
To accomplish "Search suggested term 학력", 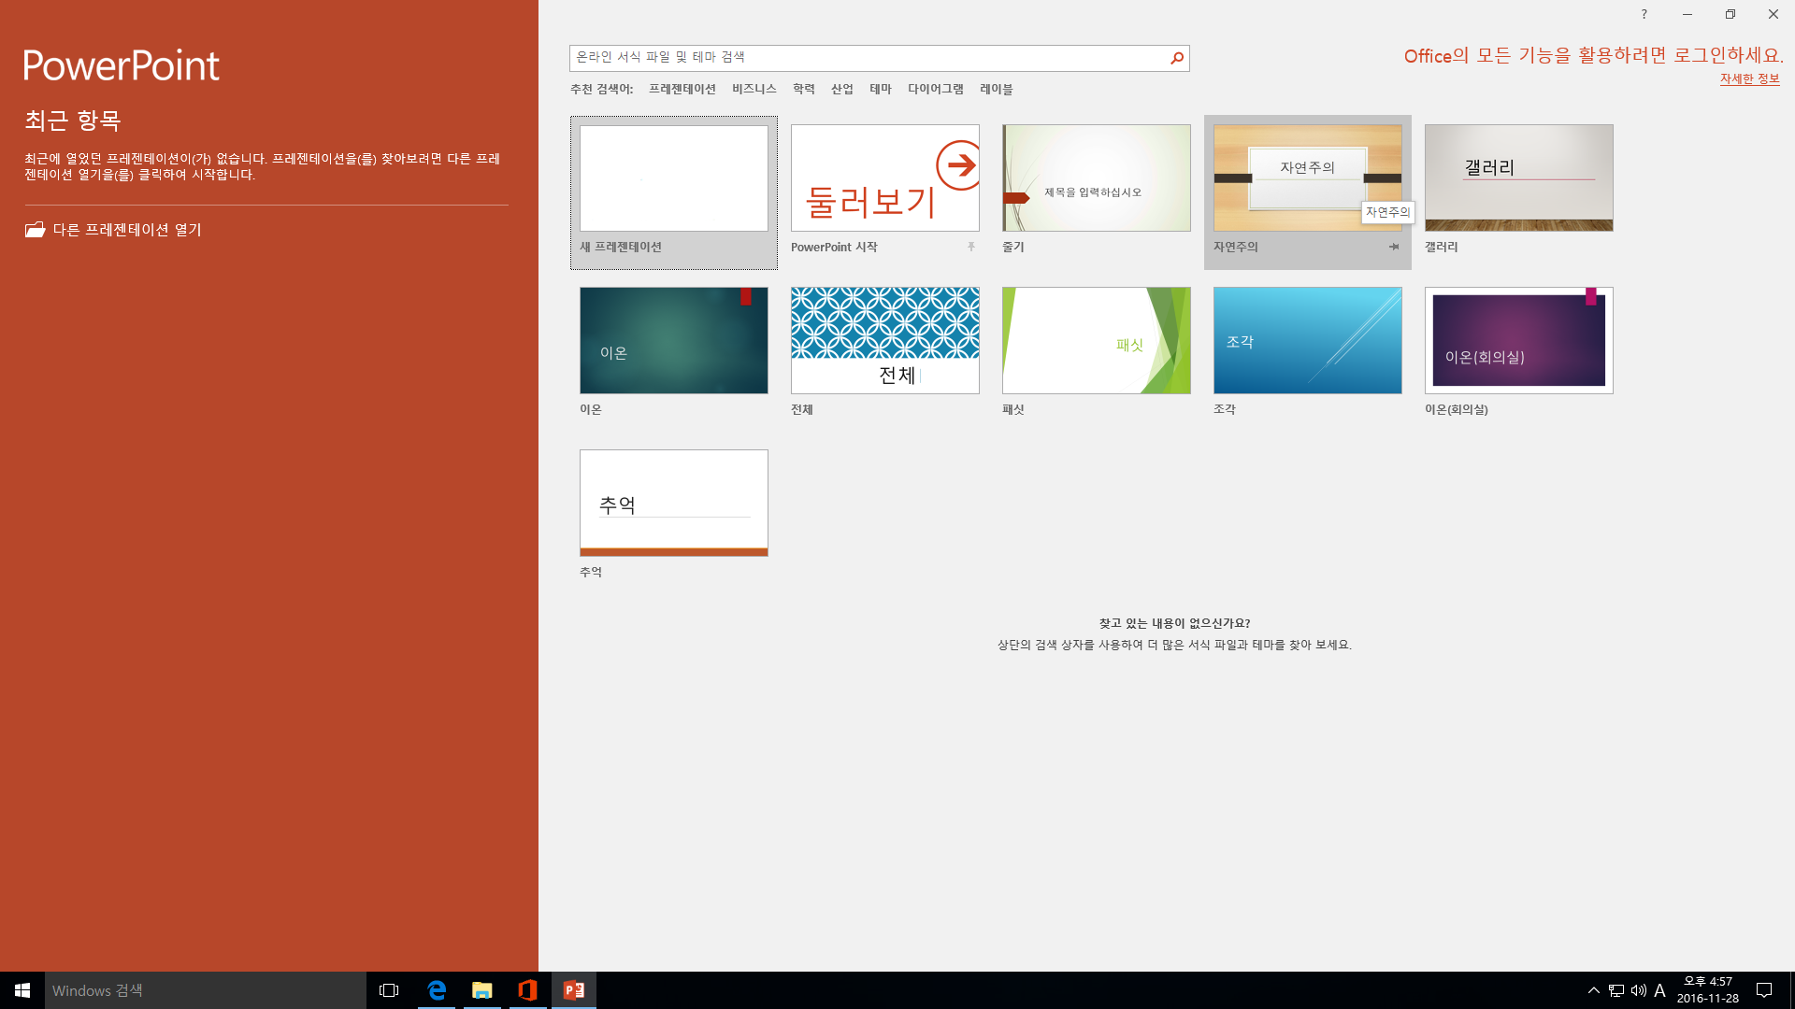I will tap(804, 90).
